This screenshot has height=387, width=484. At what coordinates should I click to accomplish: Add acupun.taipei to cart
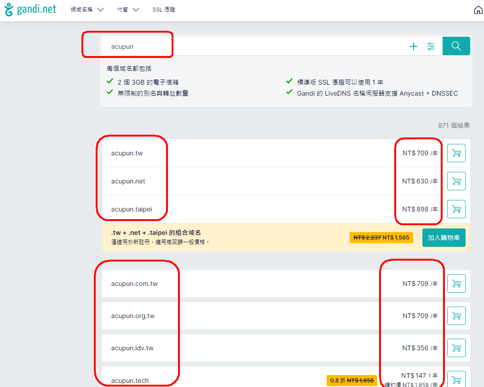coord(456,209)
